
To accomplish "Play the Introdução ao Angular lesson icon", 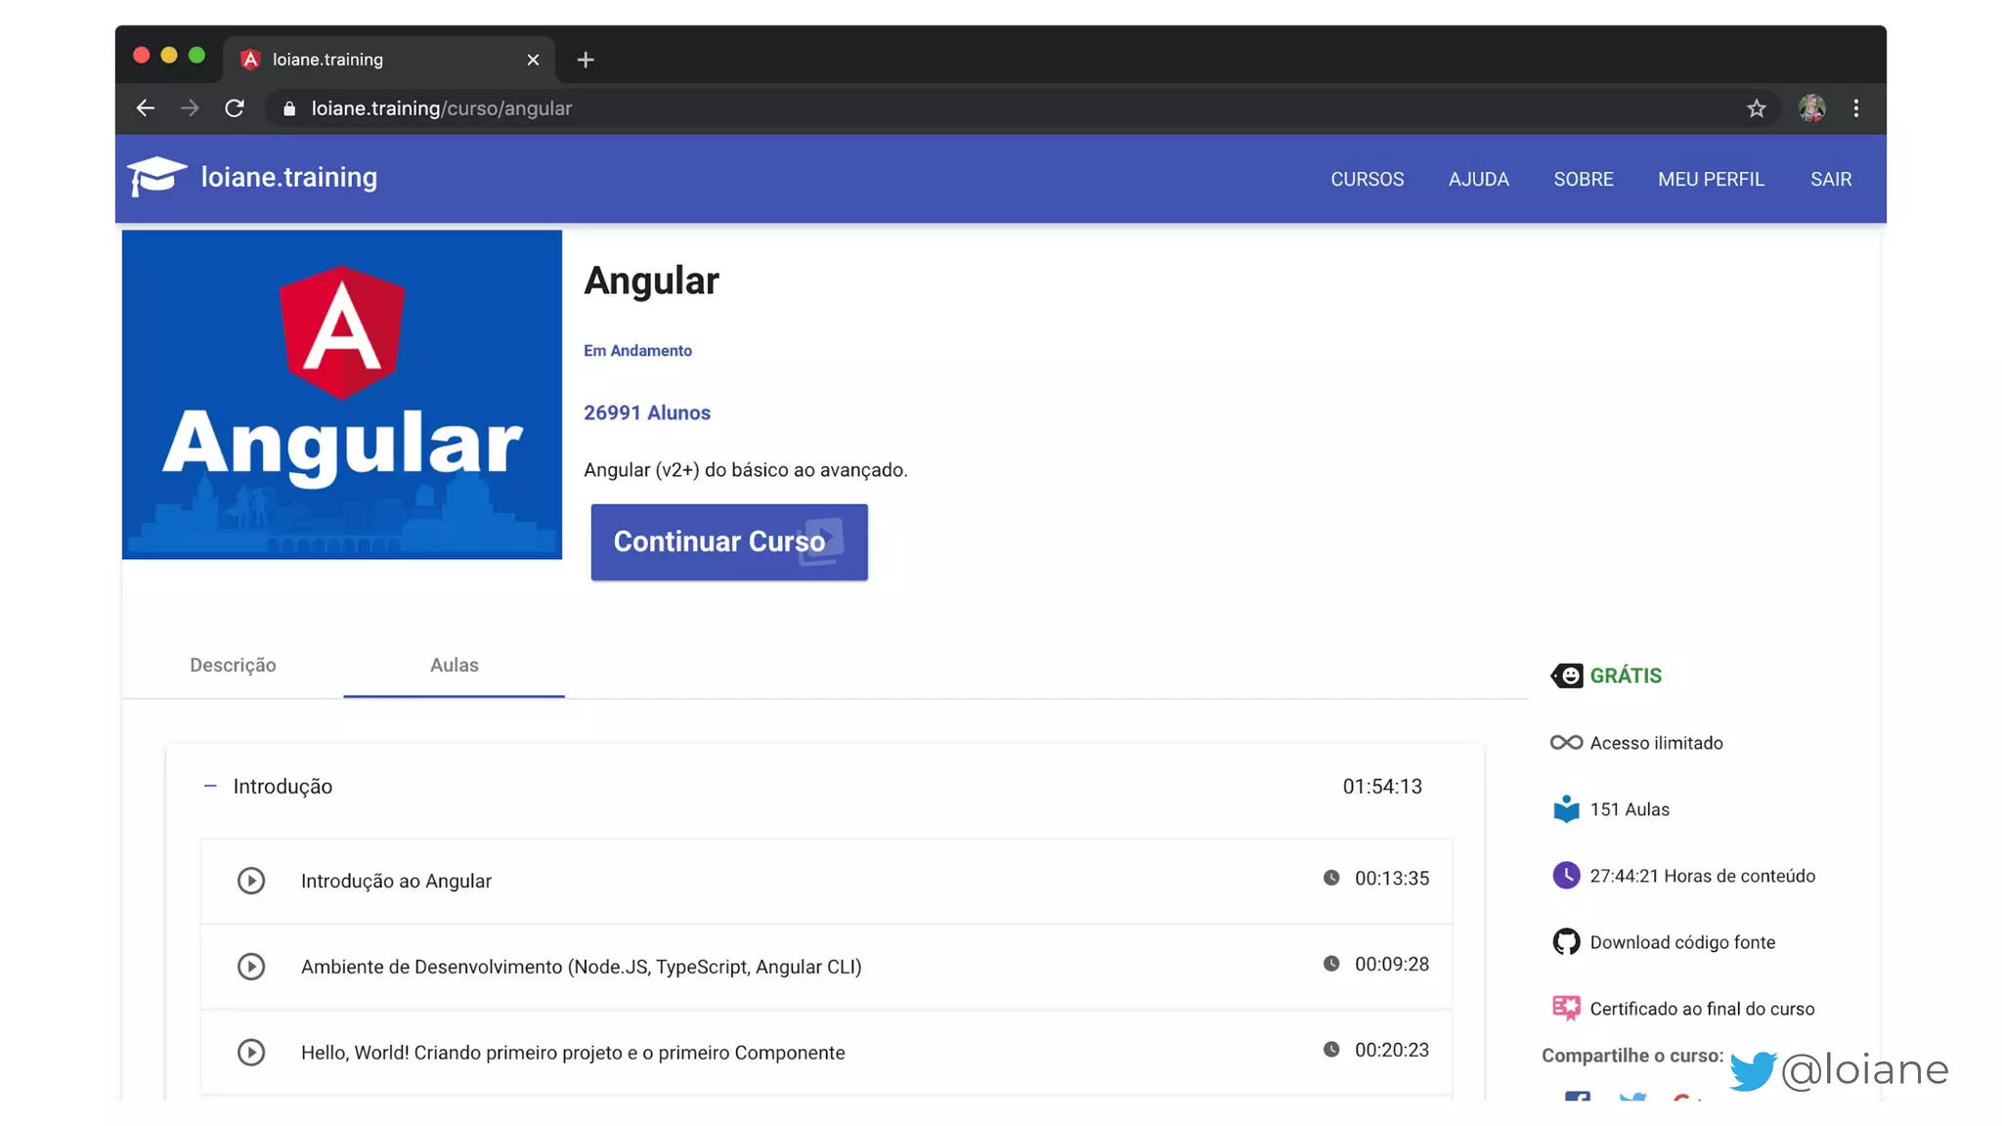I will [251, 881].
